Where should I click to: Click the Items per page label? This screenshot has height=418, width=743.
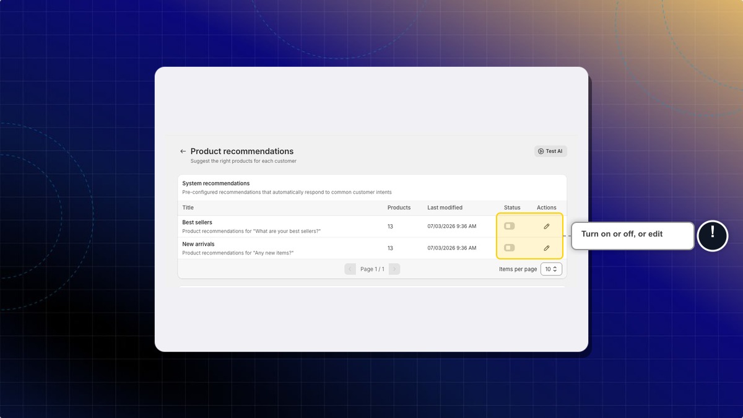pyautogui.click(x=518, y=269)
